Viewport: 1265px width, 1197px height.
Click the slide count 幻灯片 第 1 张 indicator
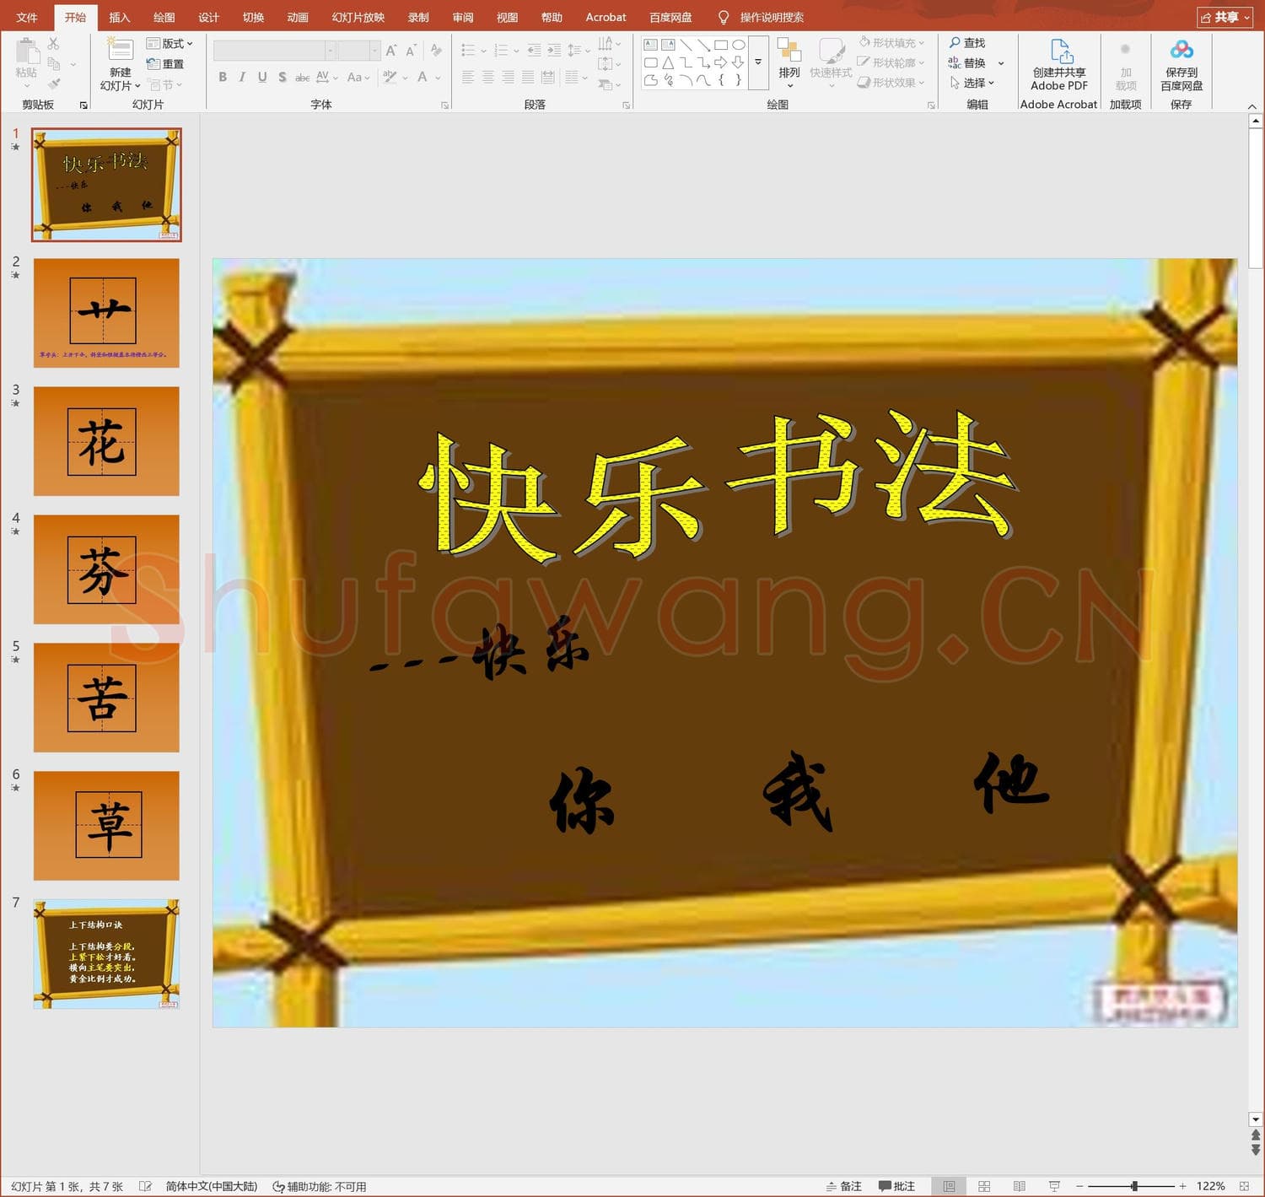click(x=67, y=1186)
